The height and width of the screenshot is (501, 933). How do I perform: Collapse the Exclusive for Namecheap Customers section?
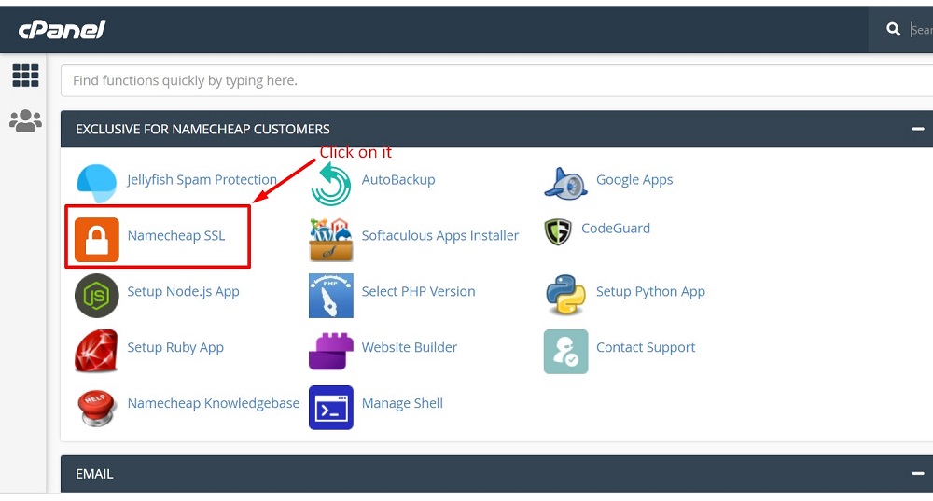click(x=918, y=129)
